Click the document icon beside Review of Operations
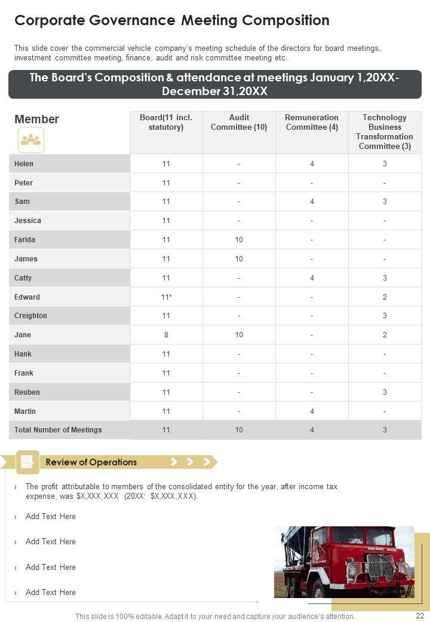The image size is (430, 622). point(27,462)
